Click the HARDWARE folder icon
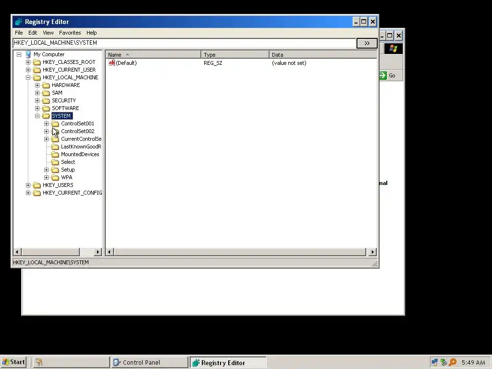This screenshot has height=369, width=492. click(x=46, y=85)
